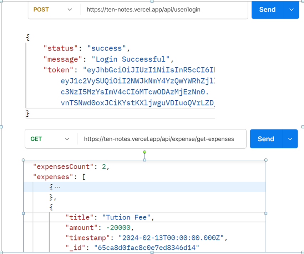Click the token line starting c3NzI5
Image resolution: width=304 pixels, height=254 pixels.
click(x=135, y=92)
